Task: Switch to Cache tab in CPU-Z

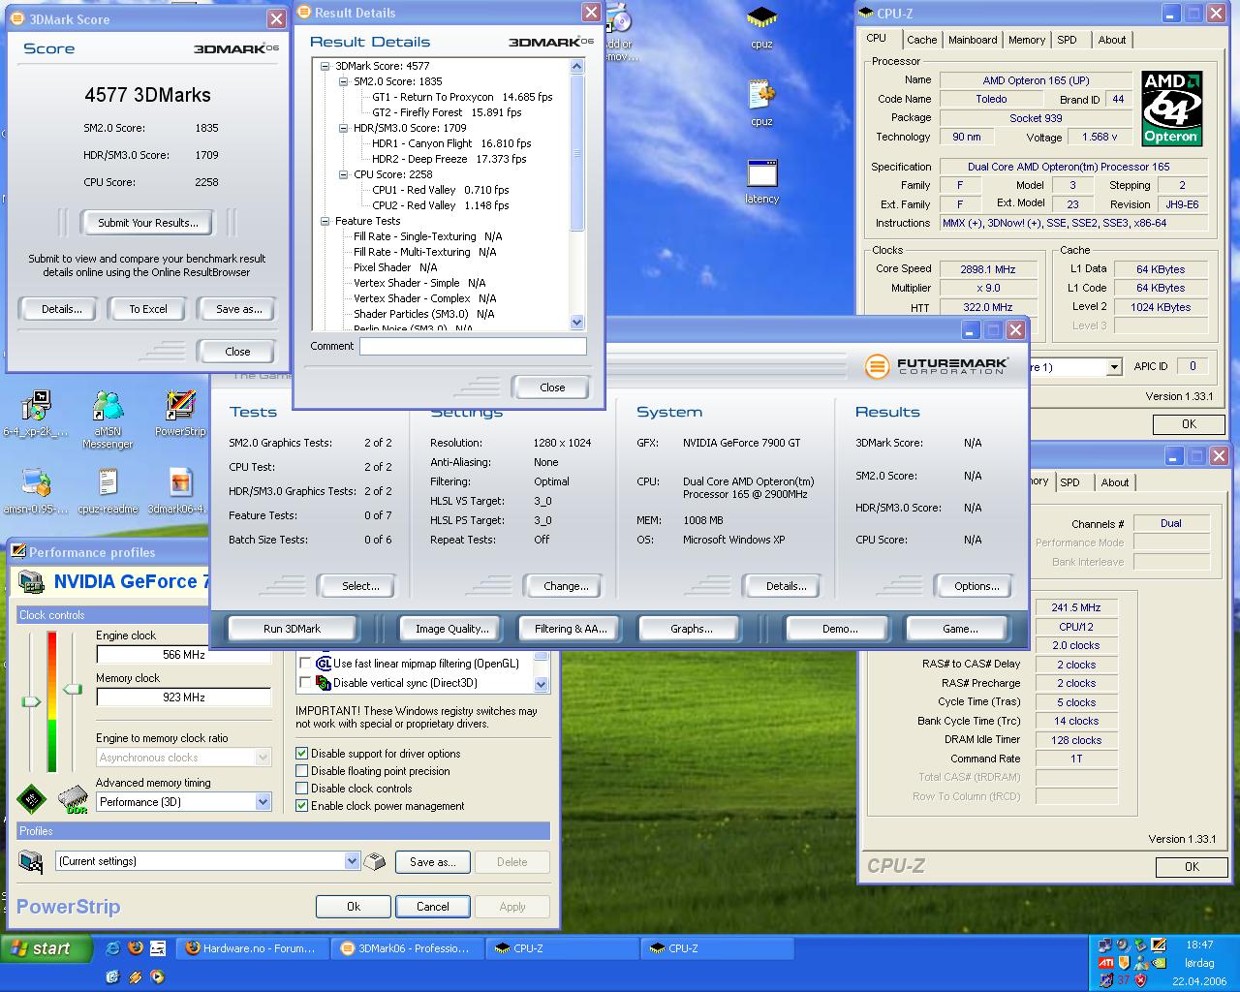Action: [921, 40]
